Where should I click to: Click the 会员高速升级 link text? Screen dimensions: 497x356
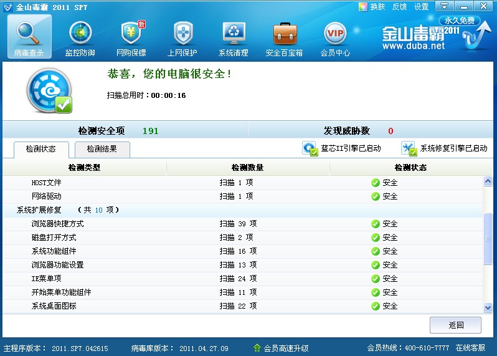coord(286,348)
